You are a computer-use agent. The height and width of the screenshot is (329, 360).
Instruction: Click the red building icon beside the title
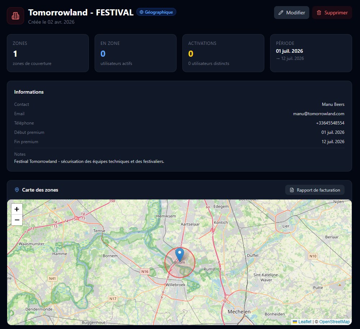[15, 16]
